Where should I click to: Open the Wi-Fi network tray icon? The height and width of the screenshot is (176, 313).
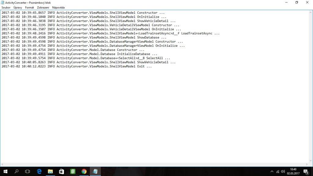pos(278,171)
